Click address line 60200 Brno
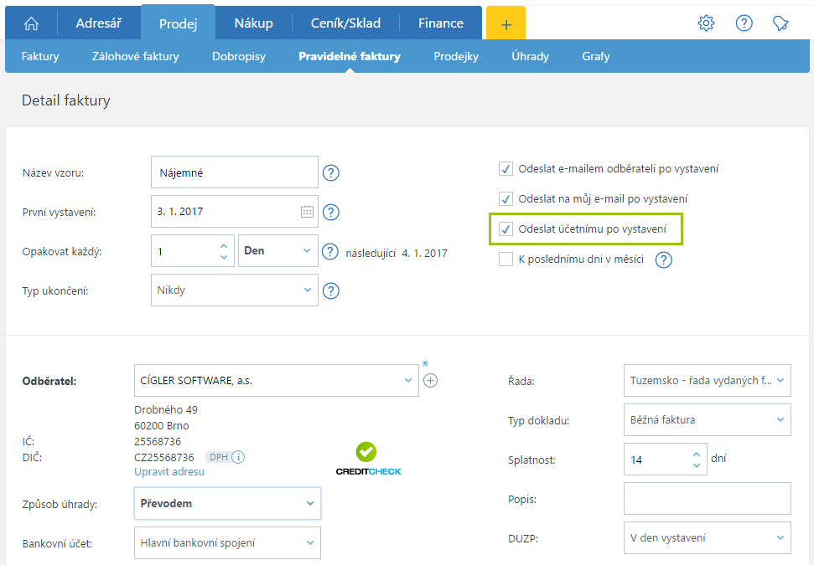 tap(162, 425)
